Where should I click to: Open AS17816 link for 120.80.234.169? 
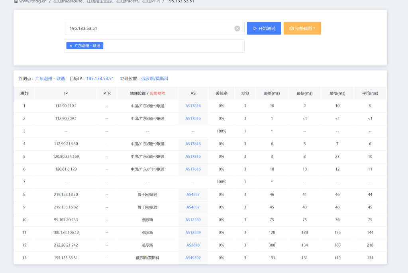point(193,156)
